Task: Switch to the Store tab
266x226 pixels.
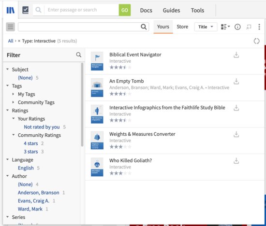Action: [182, 27]
